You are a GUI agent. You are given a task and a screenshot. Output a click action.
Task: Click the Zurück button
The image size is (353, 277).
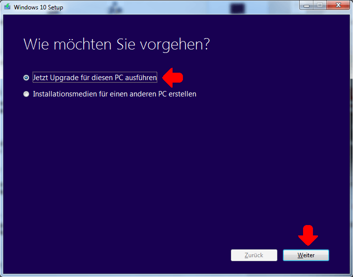point(254,255)
